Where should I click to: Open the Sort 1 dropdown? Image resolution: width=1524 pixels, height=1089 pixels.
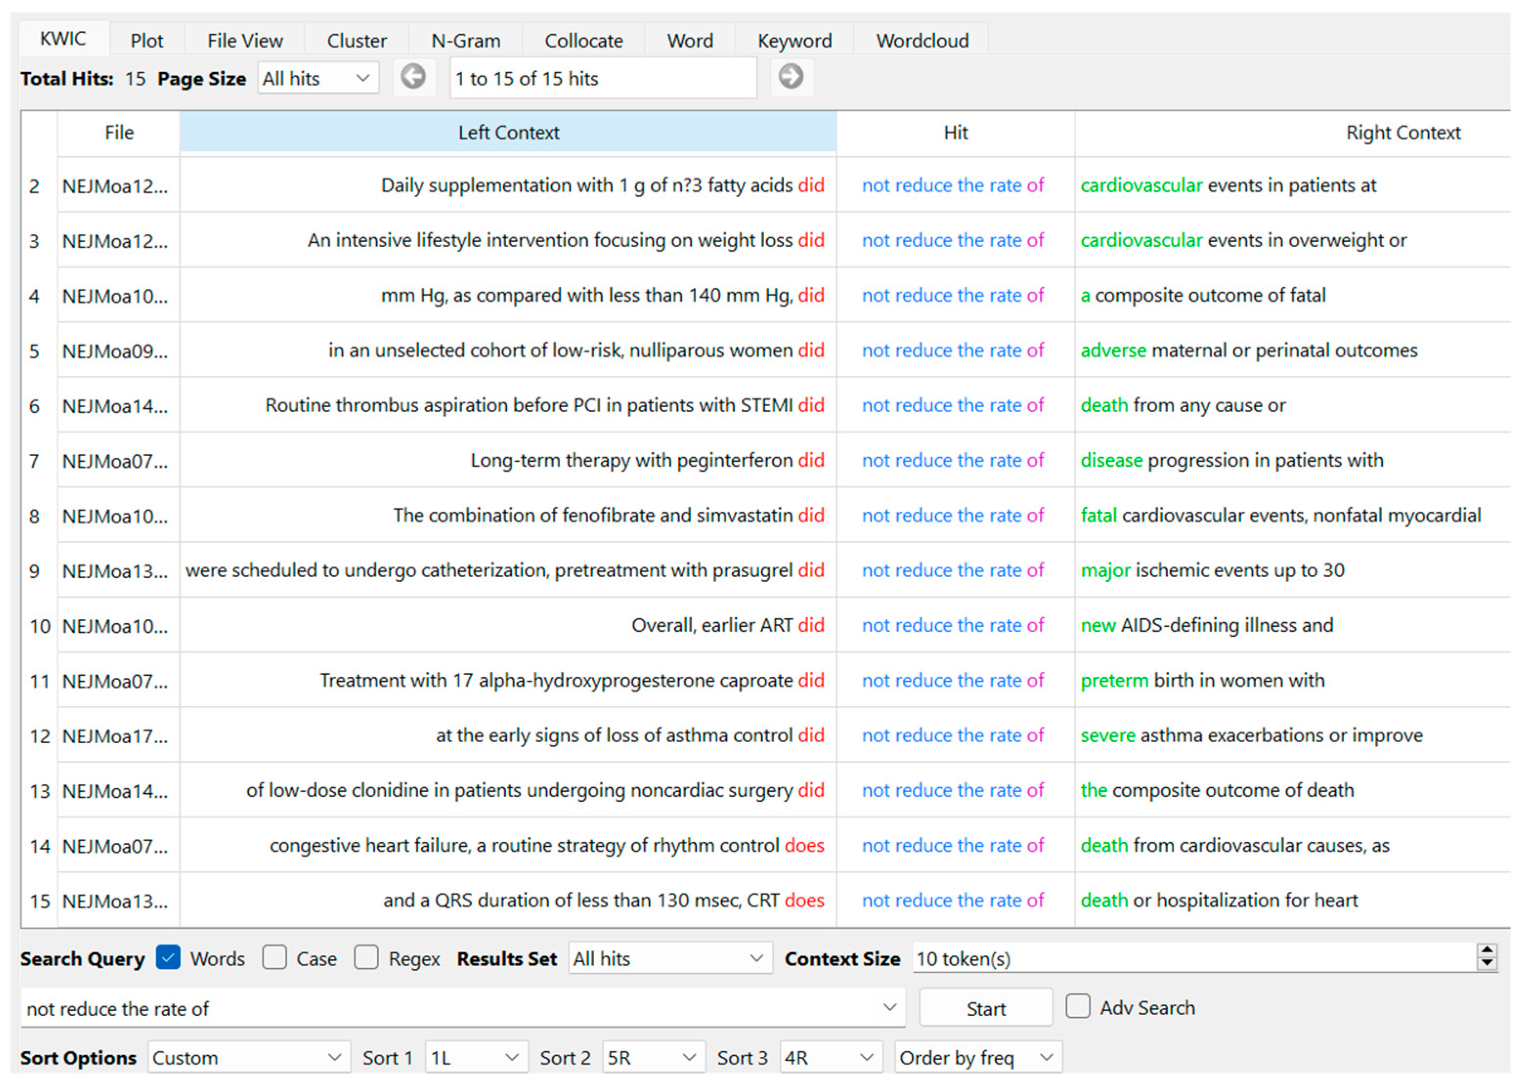point(475,1057)
